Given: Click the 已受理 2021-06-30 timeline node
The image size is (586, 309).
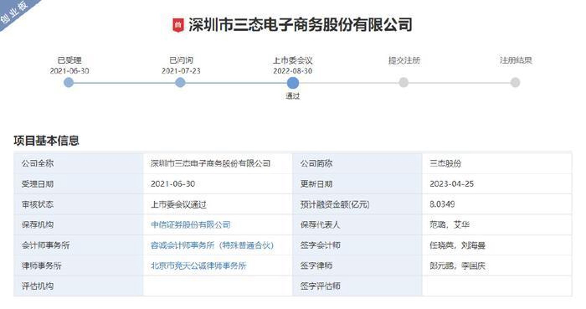Looking at the screenshot, I should coord(69,82).
